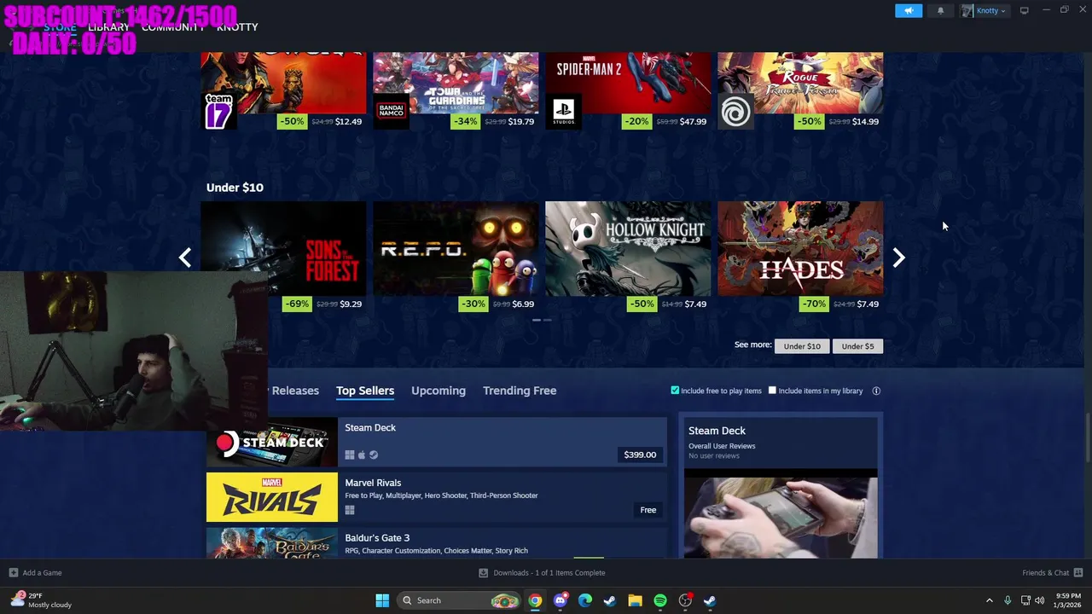Screen dimensions: 1092x614
Task: Check Include items in my library
Action: [x=772, y=391]
